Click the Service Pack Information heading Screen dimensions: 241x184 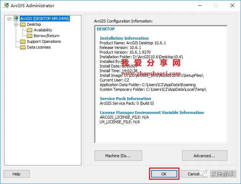pyautogui.click(x=125, y=99)
